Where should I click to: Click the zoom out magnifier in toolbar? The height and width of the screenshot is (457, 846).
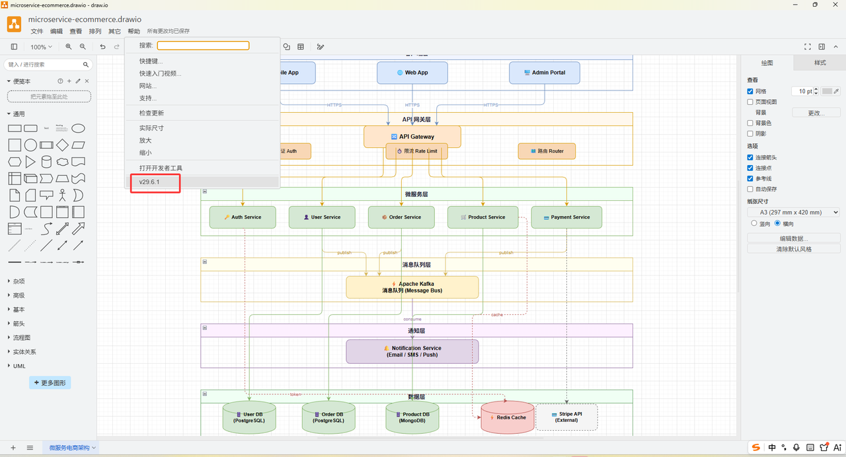83,47
